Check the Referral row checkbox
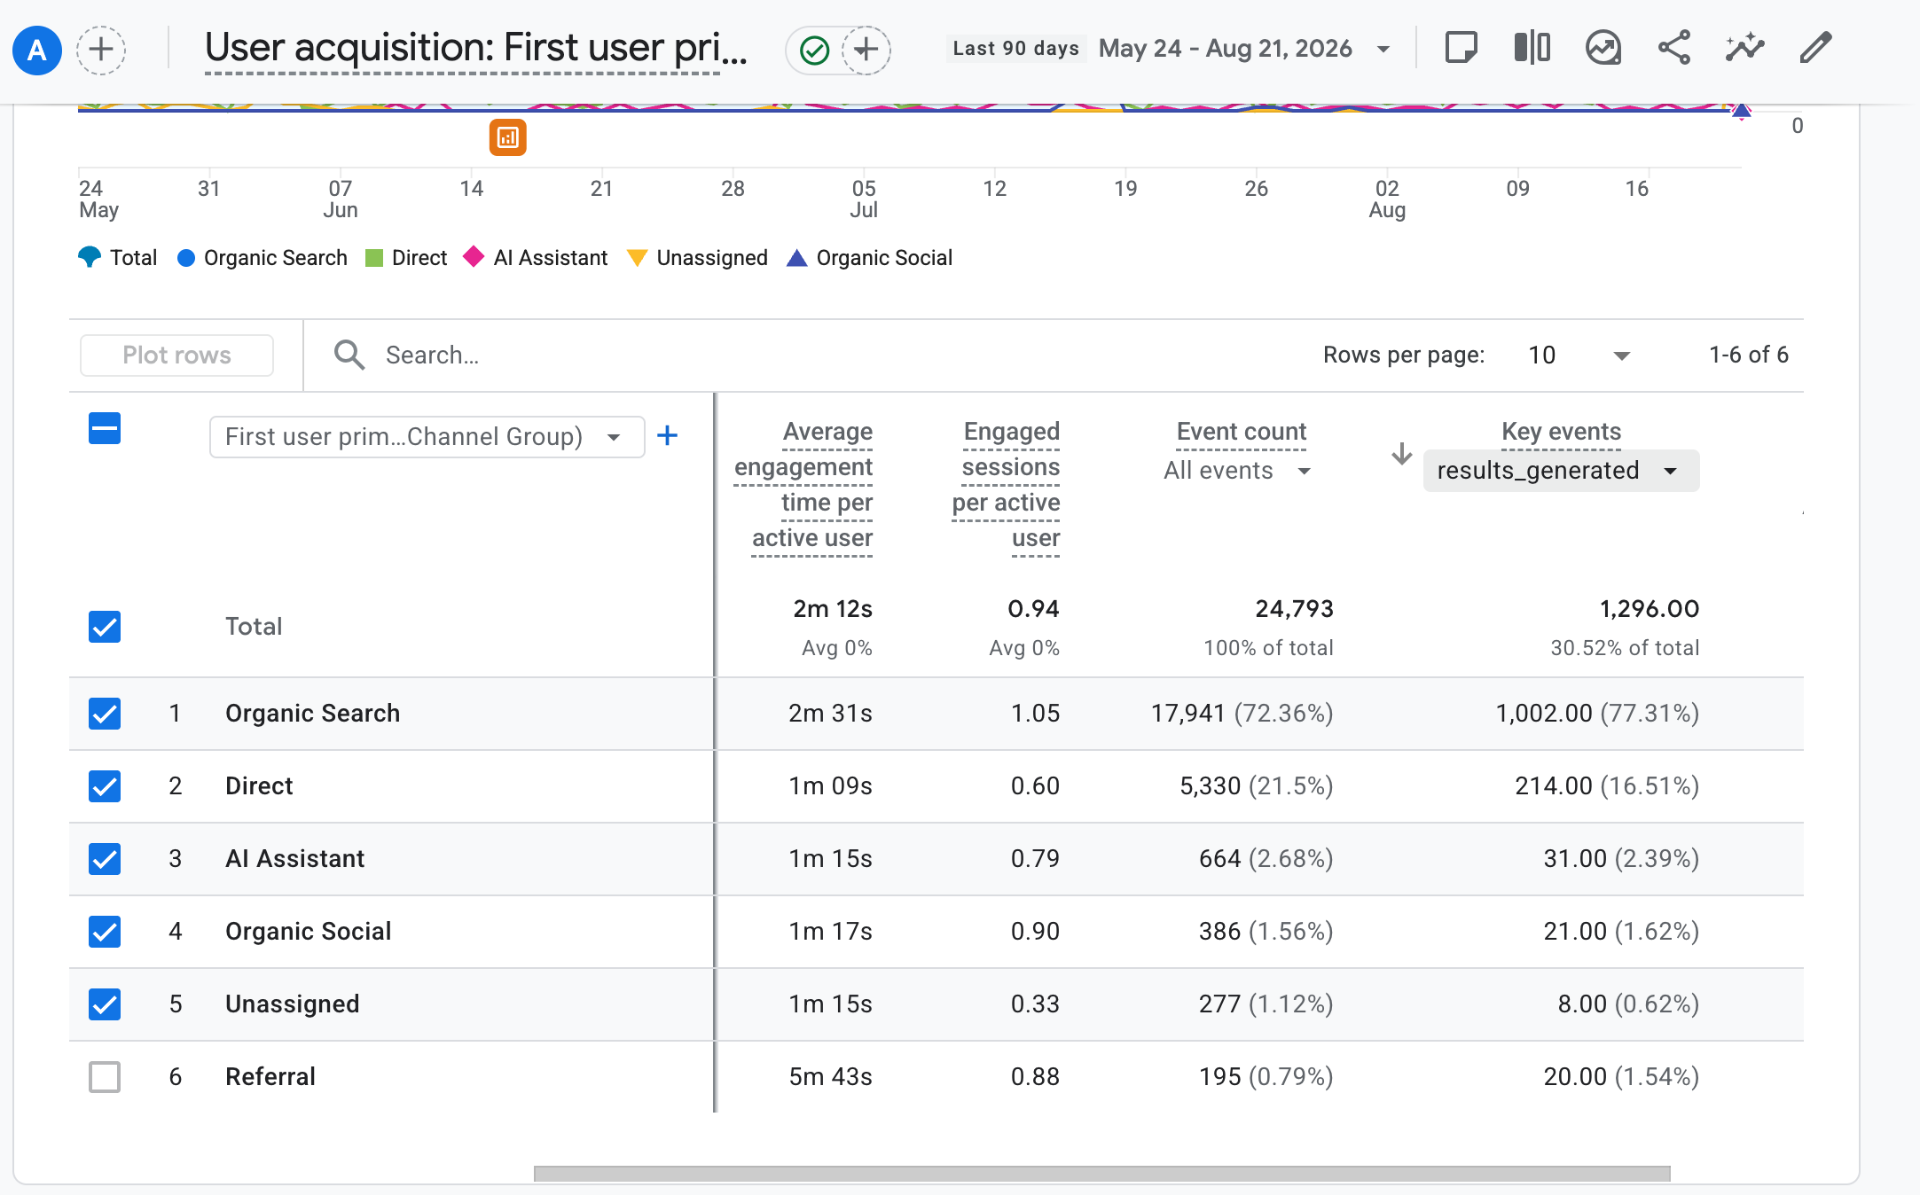This screenshot has height=1195, width=1920. 105,1077
